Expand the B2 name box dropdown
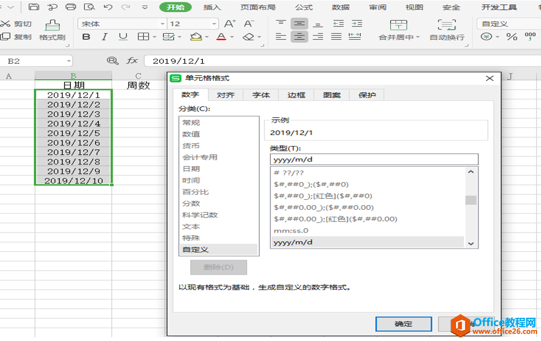 click(x=69, y=61)
